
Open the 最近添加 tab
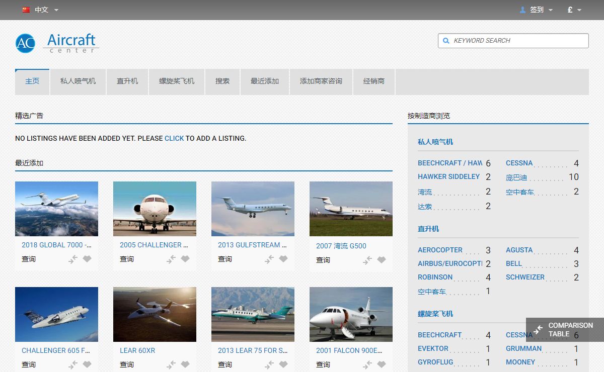265,81
